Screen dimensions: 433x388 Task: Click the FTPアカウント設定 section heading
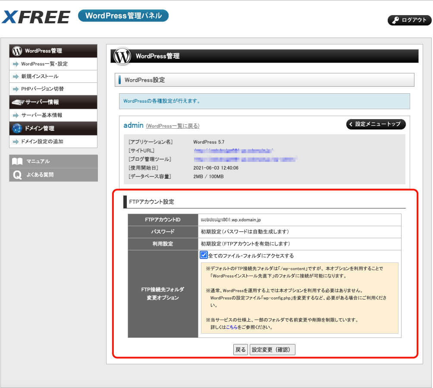pos(152,202)
